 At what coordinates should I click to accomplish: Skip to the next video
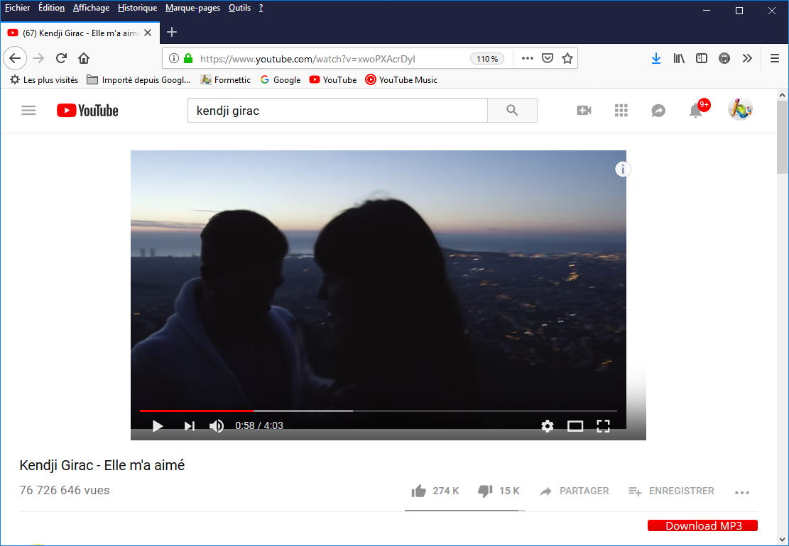pyautogui.click(x=189, y=426)
